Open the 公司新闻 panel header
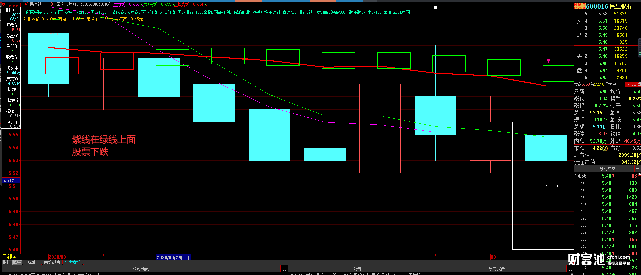 141,269
